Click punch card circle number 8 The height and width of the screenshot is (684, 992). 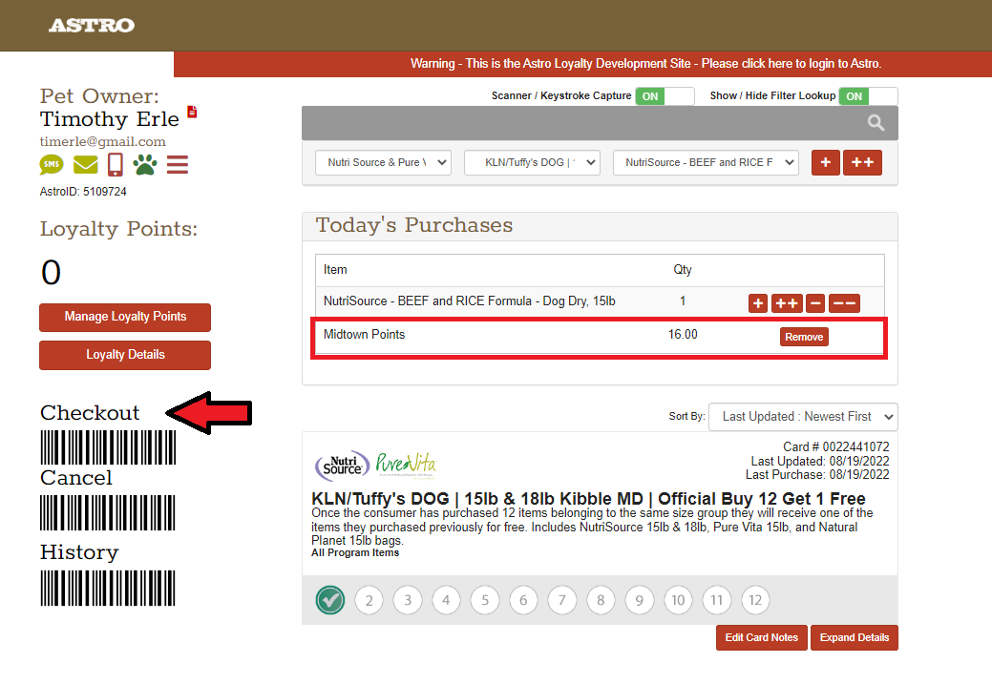601,600
